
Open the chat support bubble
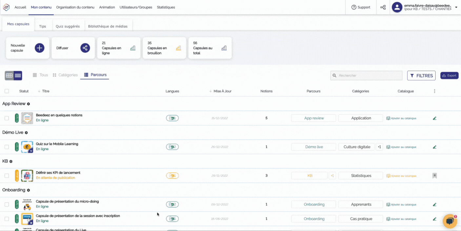450,222
